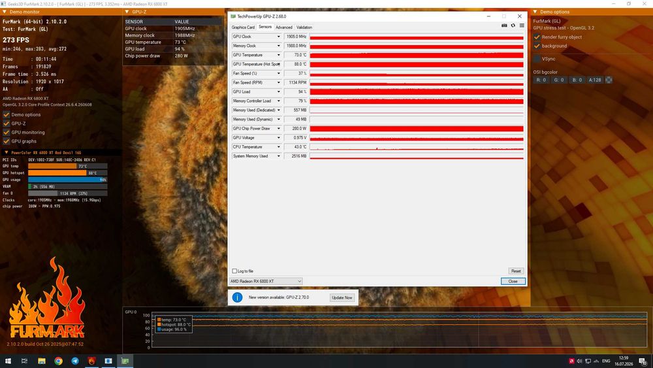Enable the Log to file checkbox
Screen dimensions: 653x368
(234, 271)
